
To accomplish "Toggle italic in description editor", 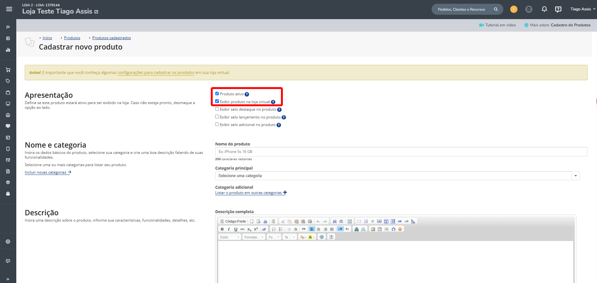I will (x=229, y=229).
